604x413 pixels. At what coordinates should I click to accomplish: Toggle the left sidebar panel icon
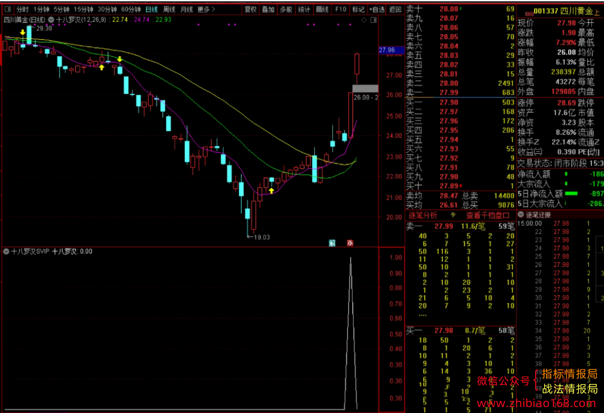[x=8, y=9]
